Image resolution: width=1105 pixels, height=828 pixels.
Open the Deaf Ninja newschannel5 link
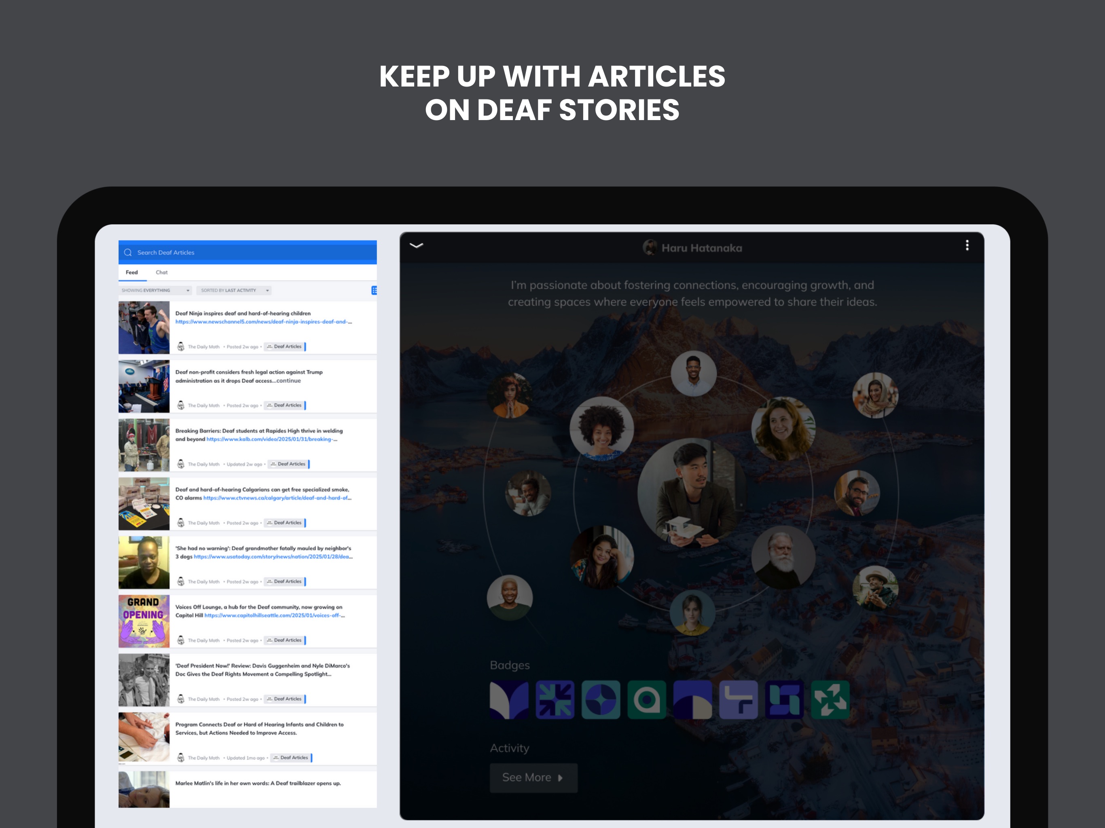coord(263,321)
